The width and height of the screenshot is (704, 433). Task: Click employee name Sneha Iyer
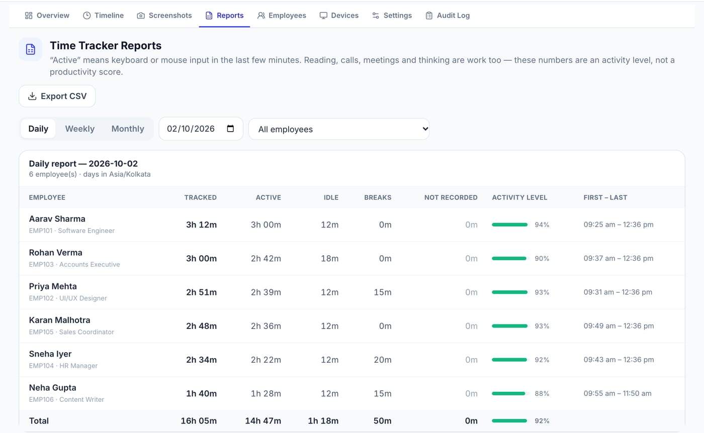[50, 354]
